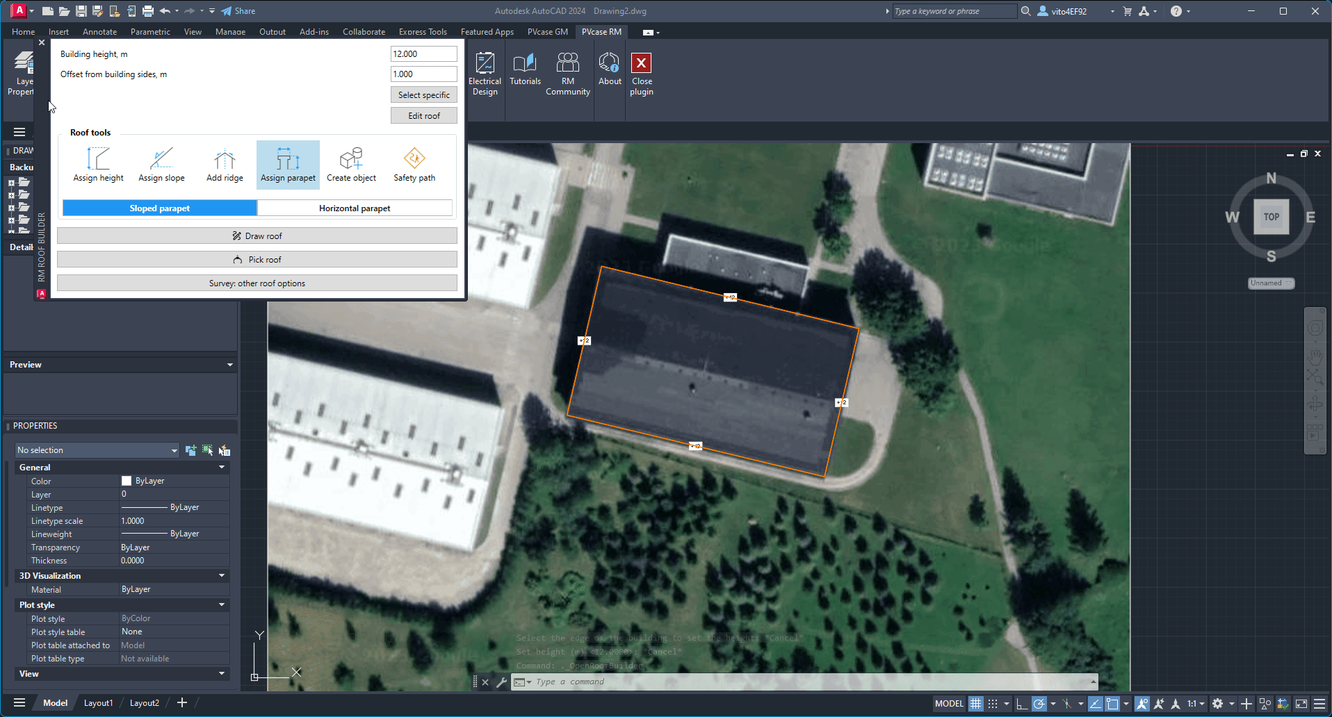Toggle annotation objects visibility in status bar

(x=1142, y=704)
